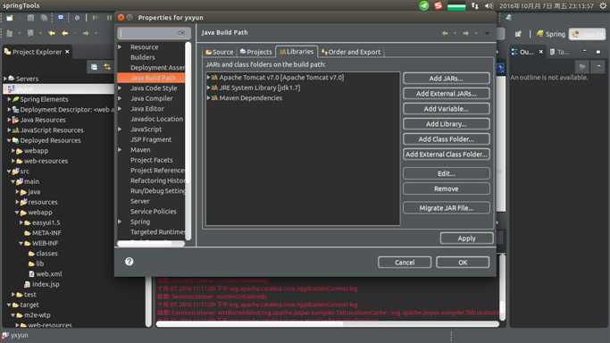
Task: Select the Libraries tab
Action: [297, 51]
